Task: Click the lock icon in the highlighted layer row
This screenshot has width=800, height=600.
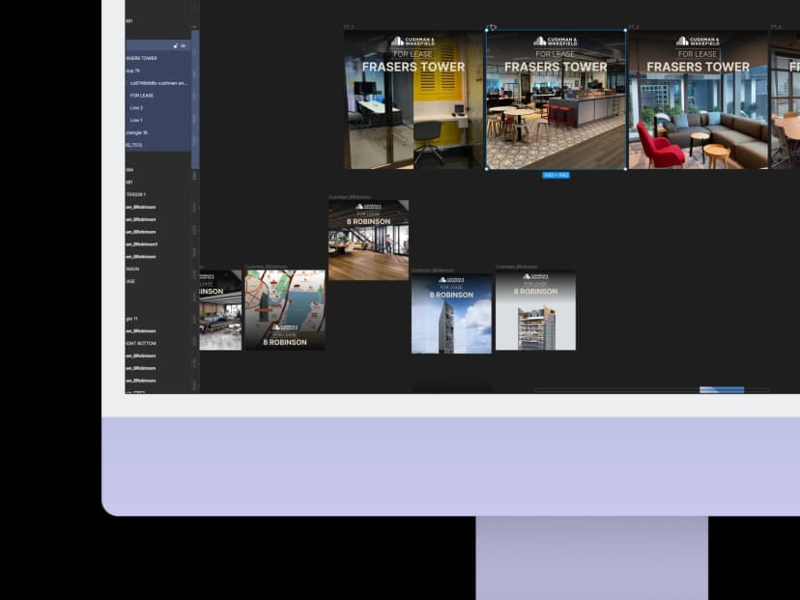Action: [x=176, y=46]
